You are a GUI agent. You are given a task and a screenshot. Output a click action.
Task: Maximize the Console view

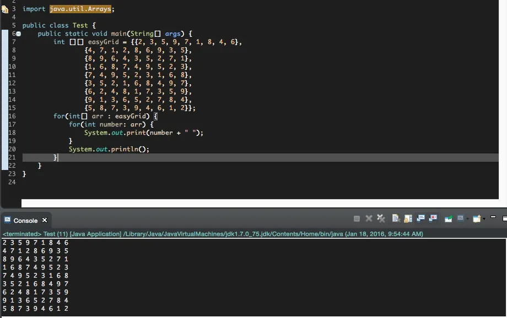pyautogui.click(x=504, y=218)
